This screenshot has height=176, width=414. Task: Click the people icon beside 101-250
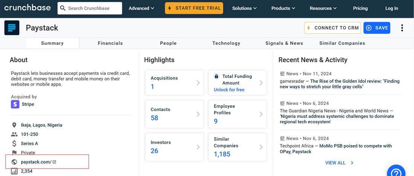(x=14, y=134)
